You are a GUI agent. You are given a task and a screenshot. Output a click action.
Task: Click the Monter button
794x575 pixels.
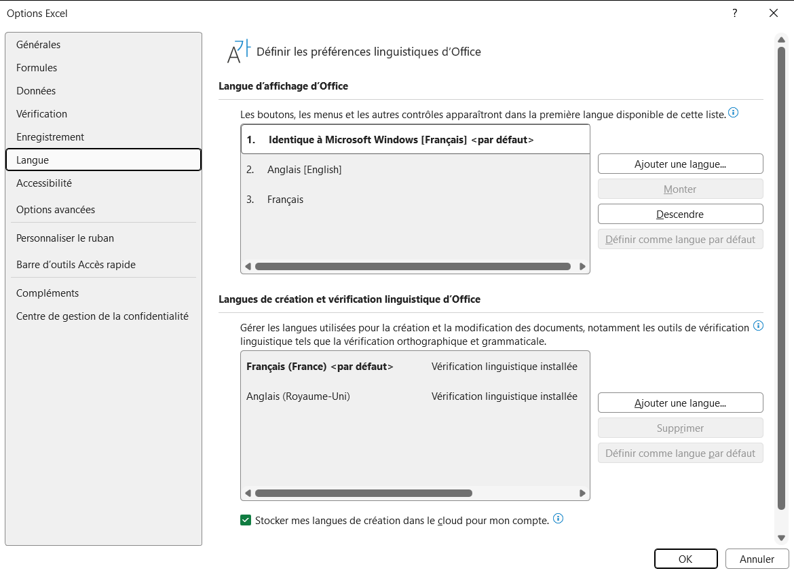click(x=680, y=189)
